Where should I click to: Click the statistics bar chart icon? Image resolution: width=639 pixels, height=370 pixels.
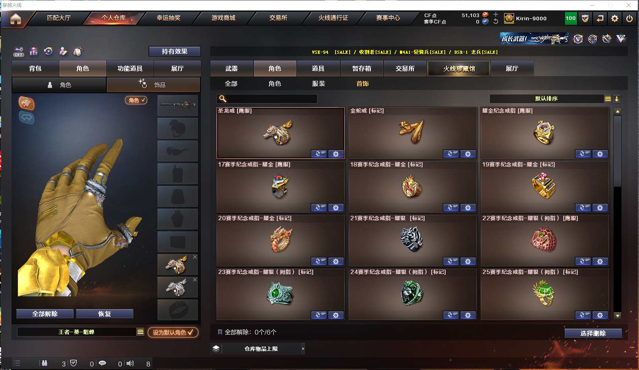point(34,51)
